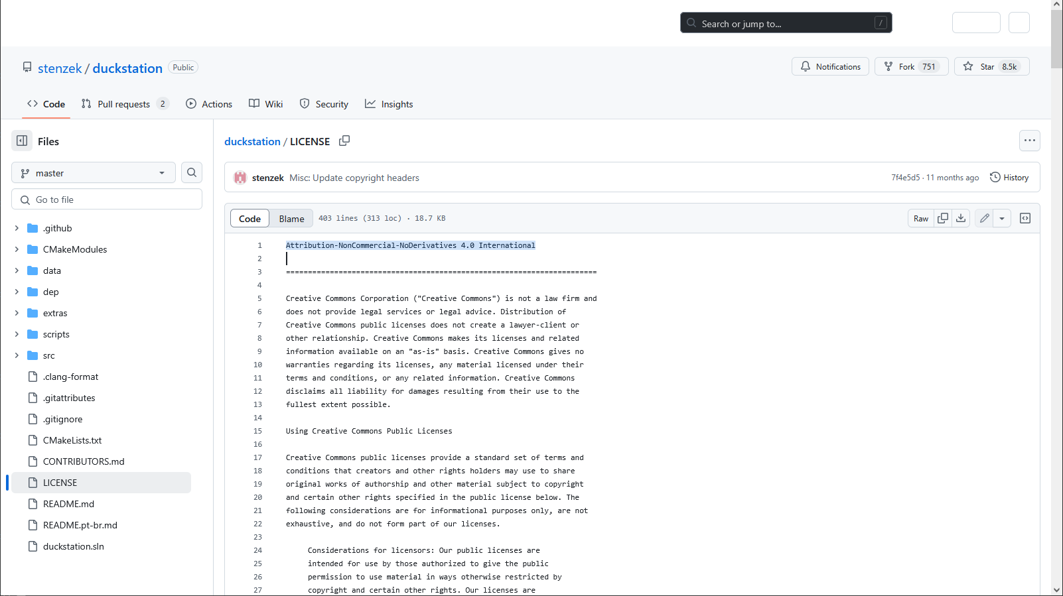
Task: Click the repository icon beside stenzek
Action: point(27,68)
